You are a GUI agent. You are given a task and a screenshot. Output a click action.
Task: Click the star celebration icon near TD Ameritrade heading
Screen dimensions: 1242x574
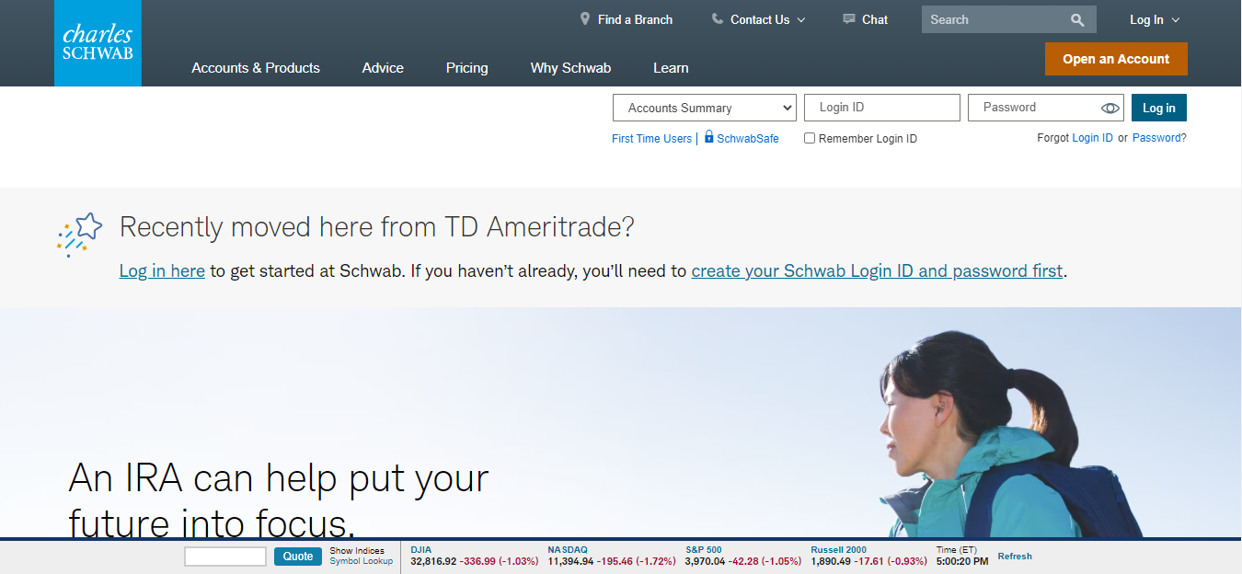click(78, 233)
